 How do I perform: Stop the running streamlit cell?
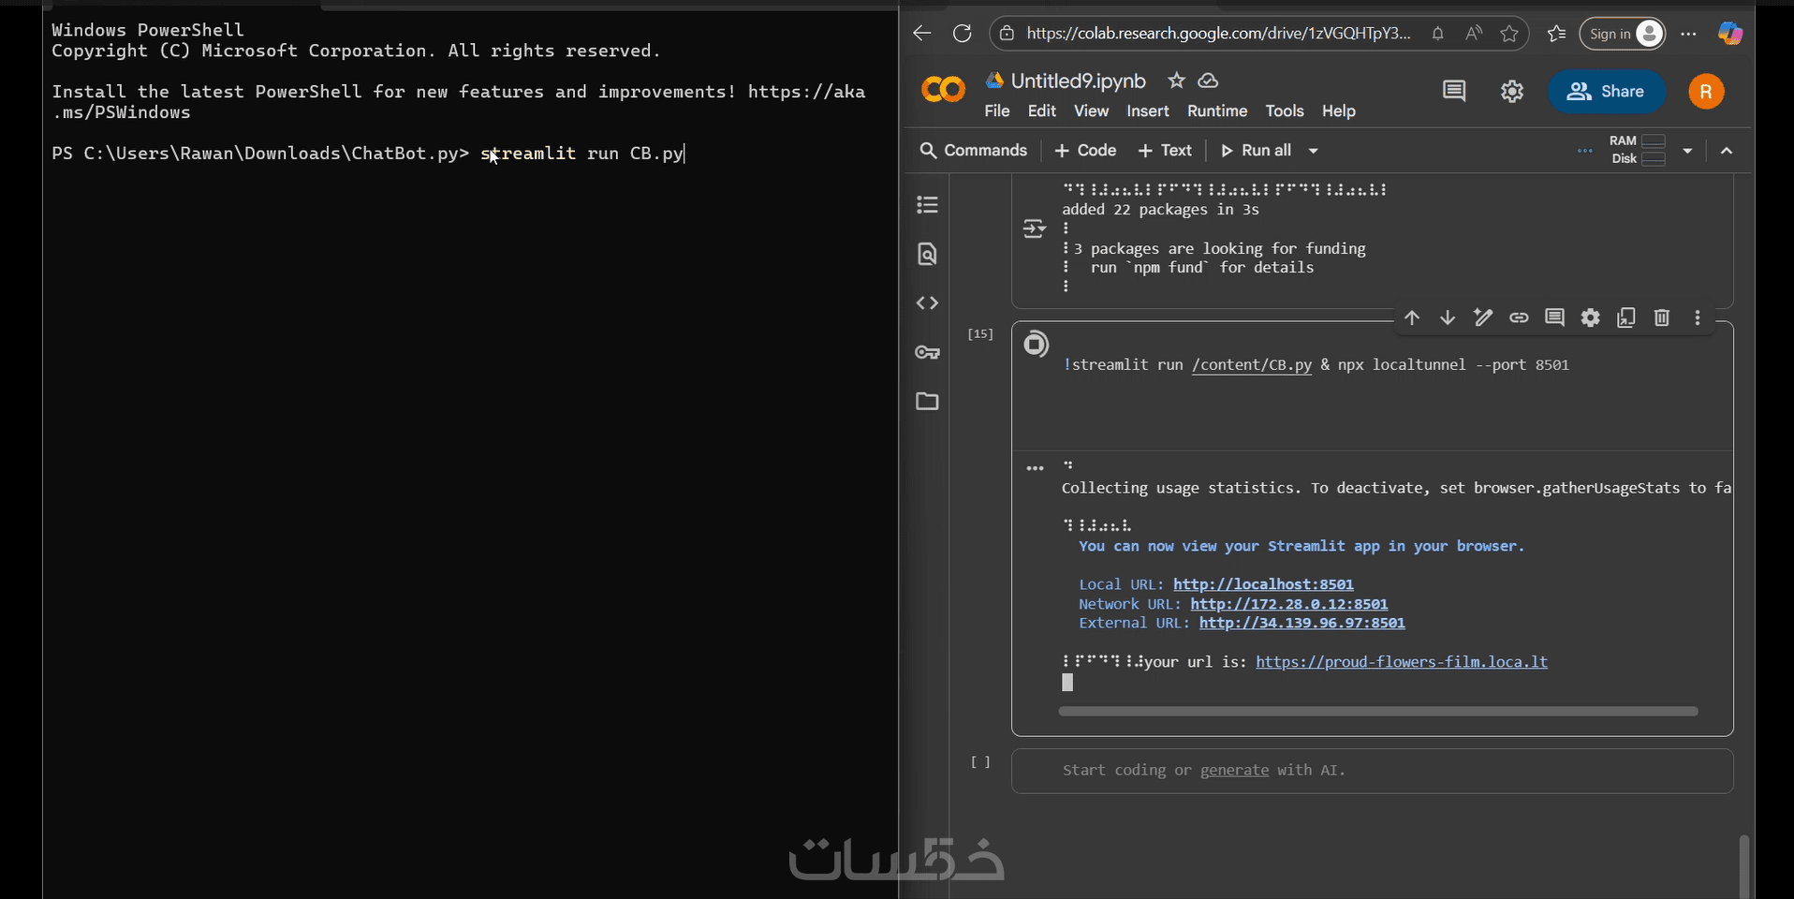coord(1036,344)
